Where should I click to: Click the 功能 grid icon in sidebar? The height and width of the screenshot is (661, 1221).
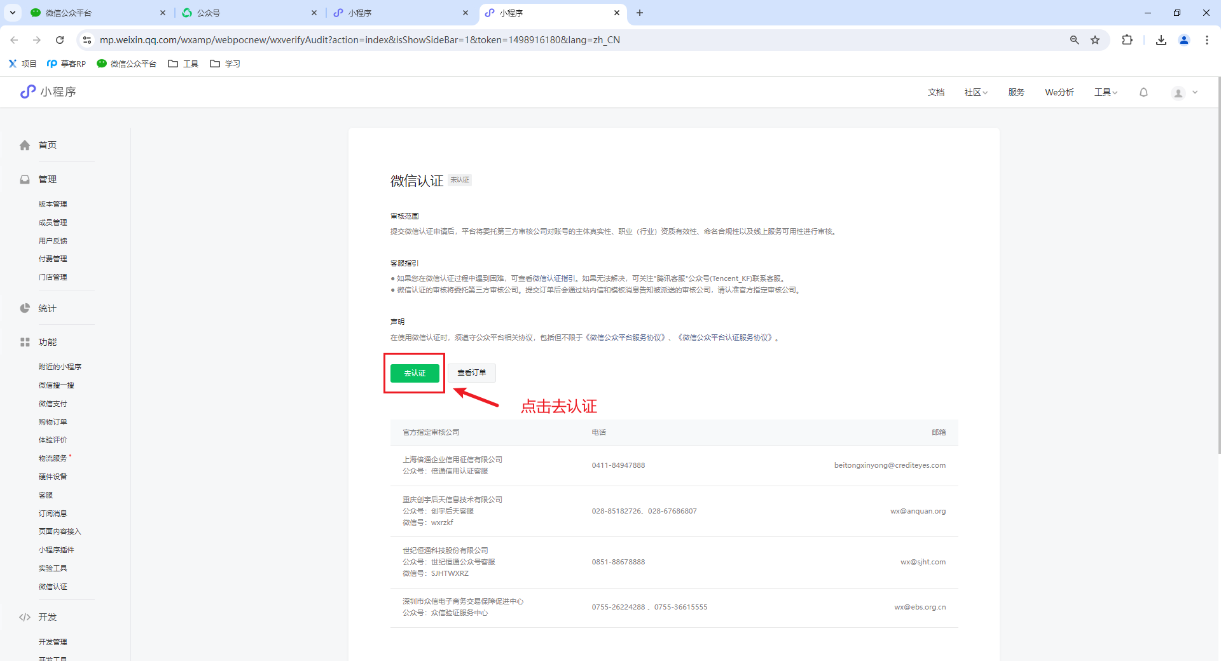click(25, 342)
